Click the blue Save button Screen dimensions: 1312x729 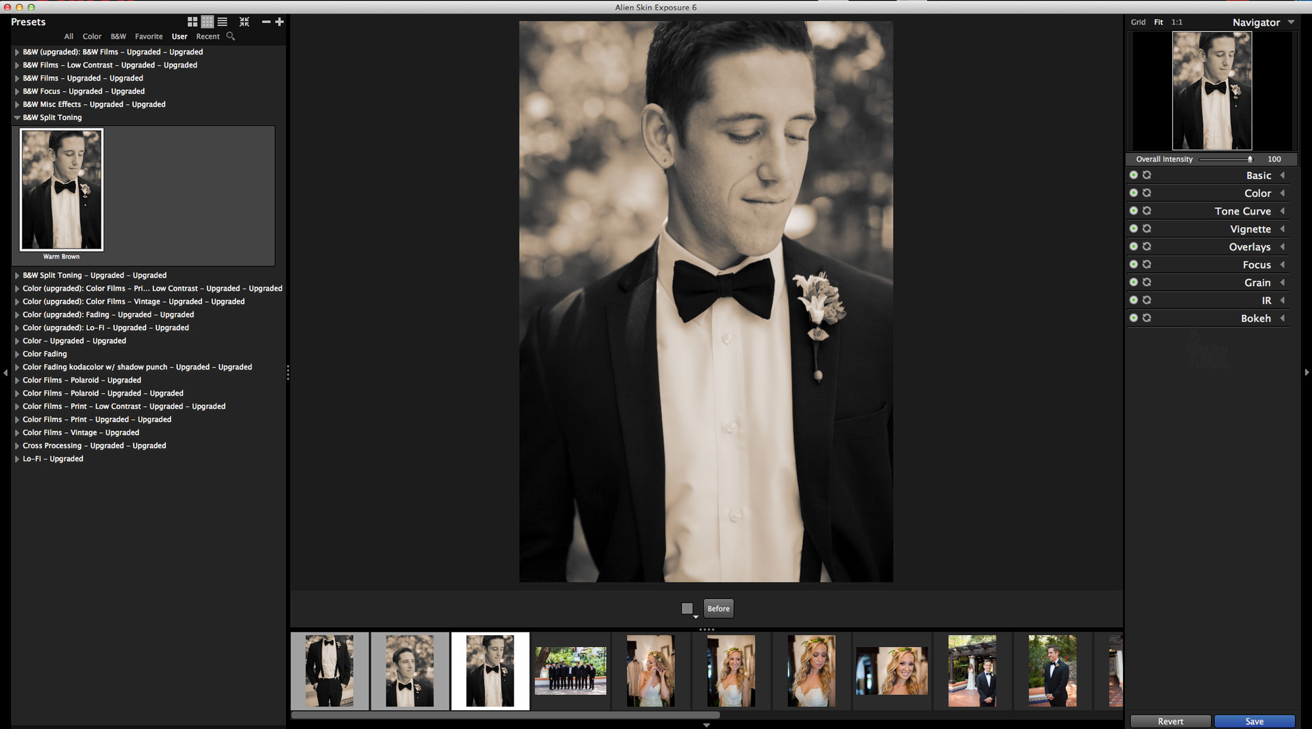[1254, 721]
